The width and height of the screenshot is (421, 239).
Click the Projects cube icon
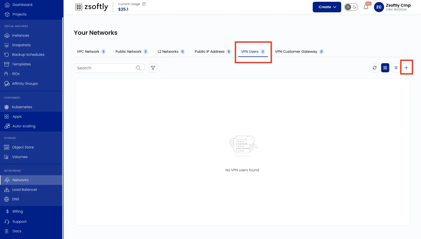point(7,14)
